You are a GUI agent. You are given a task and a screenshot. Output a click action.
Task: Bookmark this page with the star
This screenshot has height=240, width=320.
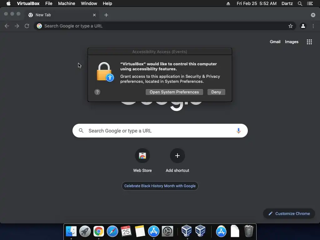(290, 26)
